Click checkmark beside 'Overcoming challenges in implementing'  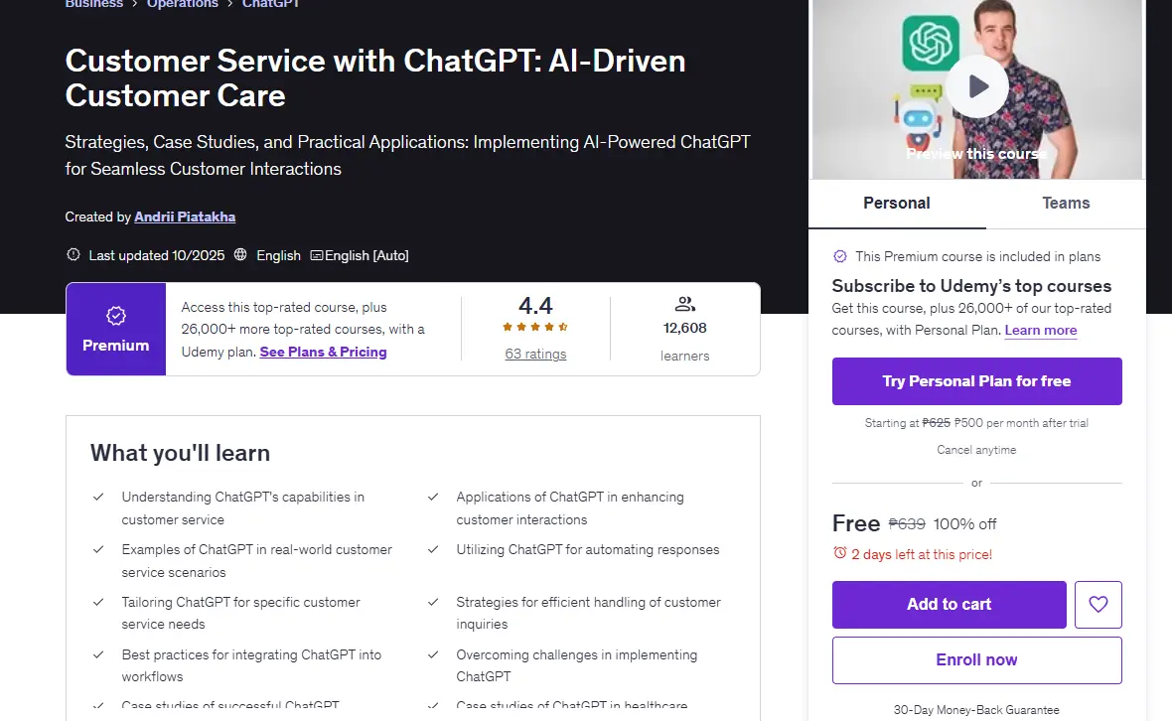(433, 654)
